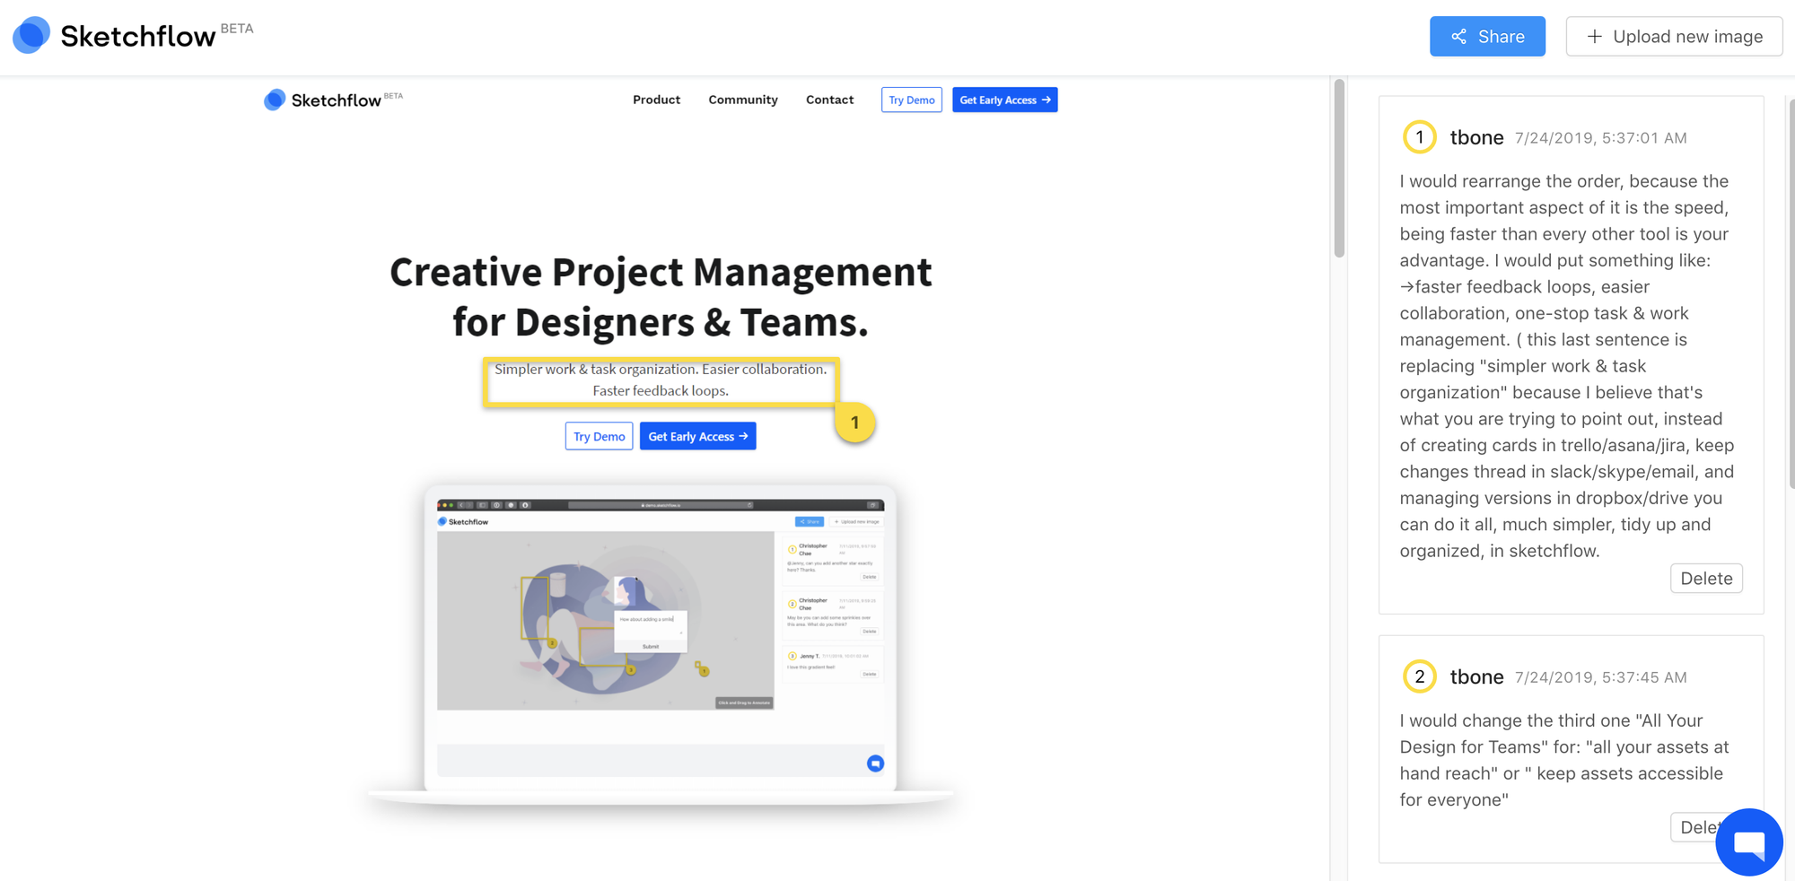Click the Share button

coord(1487,37)
